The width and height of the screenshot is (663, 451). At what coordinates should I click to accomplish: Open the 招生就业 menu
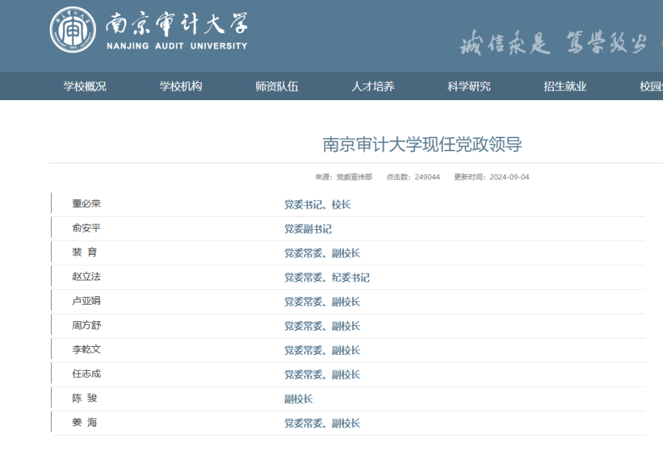click(x=565, y=86)
